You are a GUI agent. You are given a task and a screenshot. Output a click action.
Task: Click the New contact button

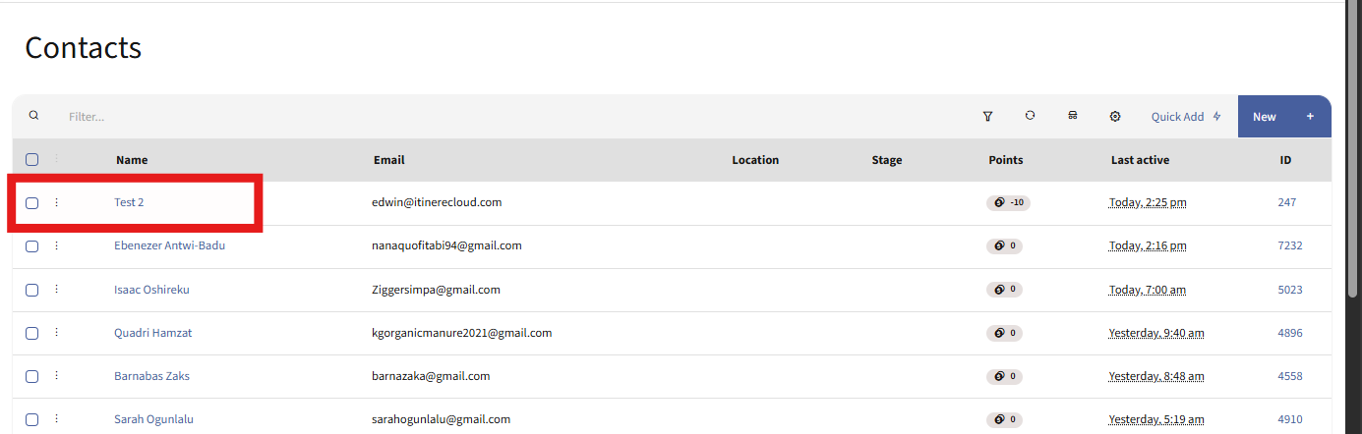point(1265,117)
